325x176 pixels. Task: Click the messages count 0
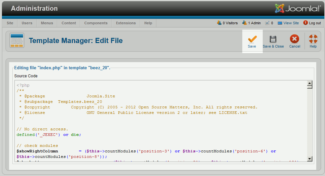272,23
